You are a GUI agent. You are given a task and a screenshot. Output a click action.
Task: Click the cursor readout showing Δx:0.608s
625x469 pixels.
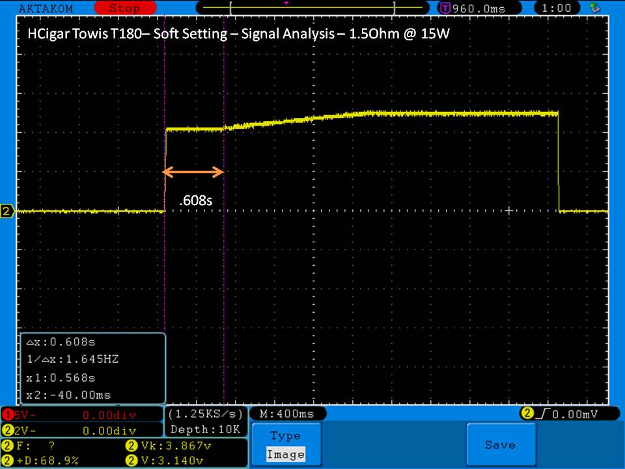pos(64,342)
